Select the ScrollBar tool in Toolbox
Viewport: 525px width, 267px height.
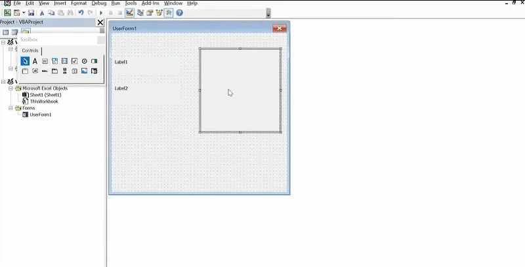(64, 71)
